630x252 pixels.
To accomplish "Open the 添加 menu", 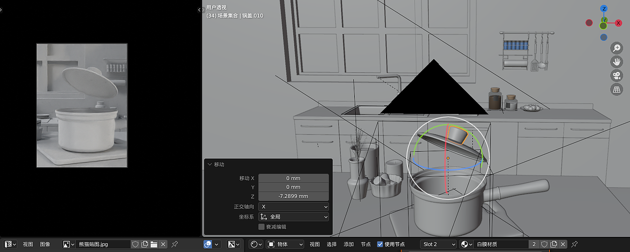I will click(349, 244).
